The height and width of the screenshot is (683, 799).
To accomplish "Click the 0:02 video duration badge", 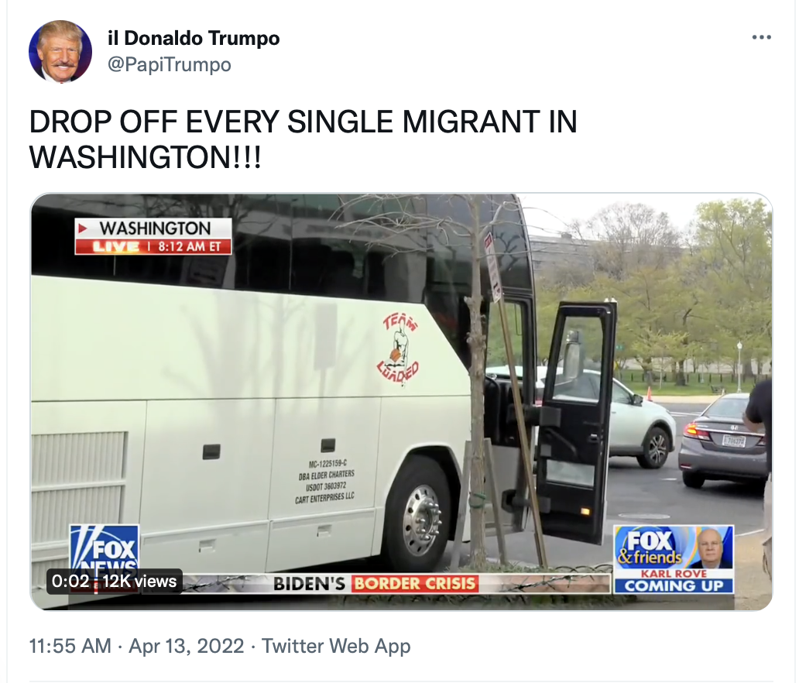I will 70,581.
